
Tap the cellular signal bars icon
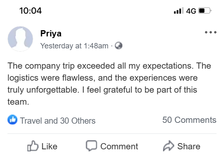coord(178,11)
